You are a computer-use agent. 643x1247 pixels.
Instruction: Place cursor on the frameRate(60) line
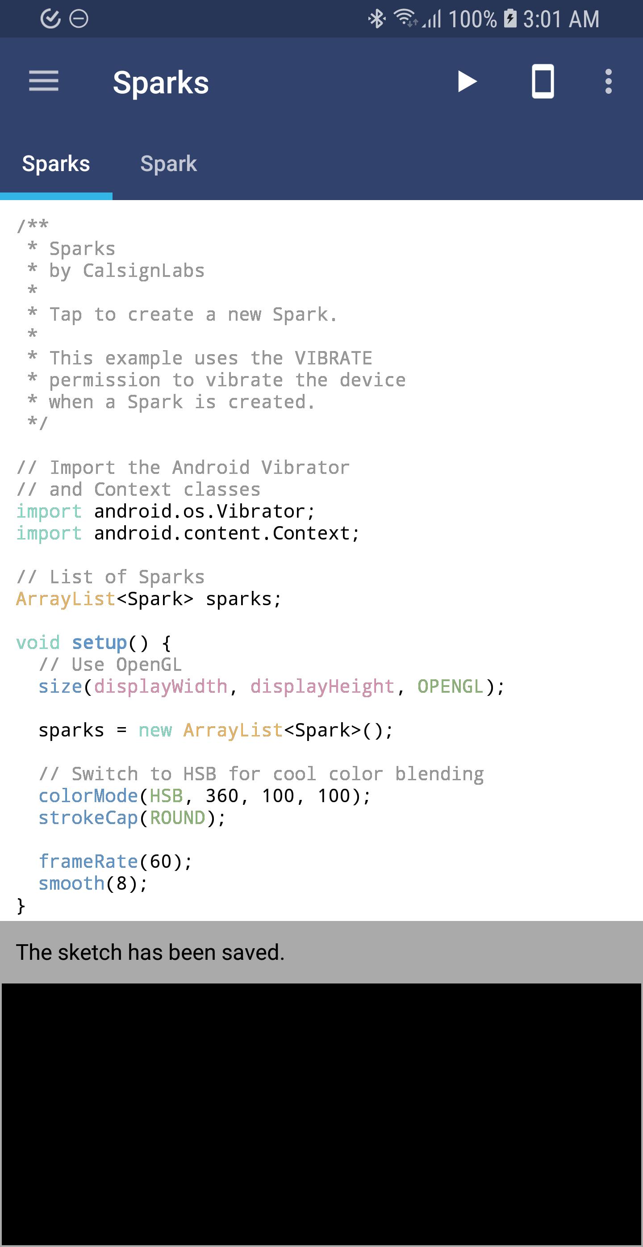[x=116, y=861]
